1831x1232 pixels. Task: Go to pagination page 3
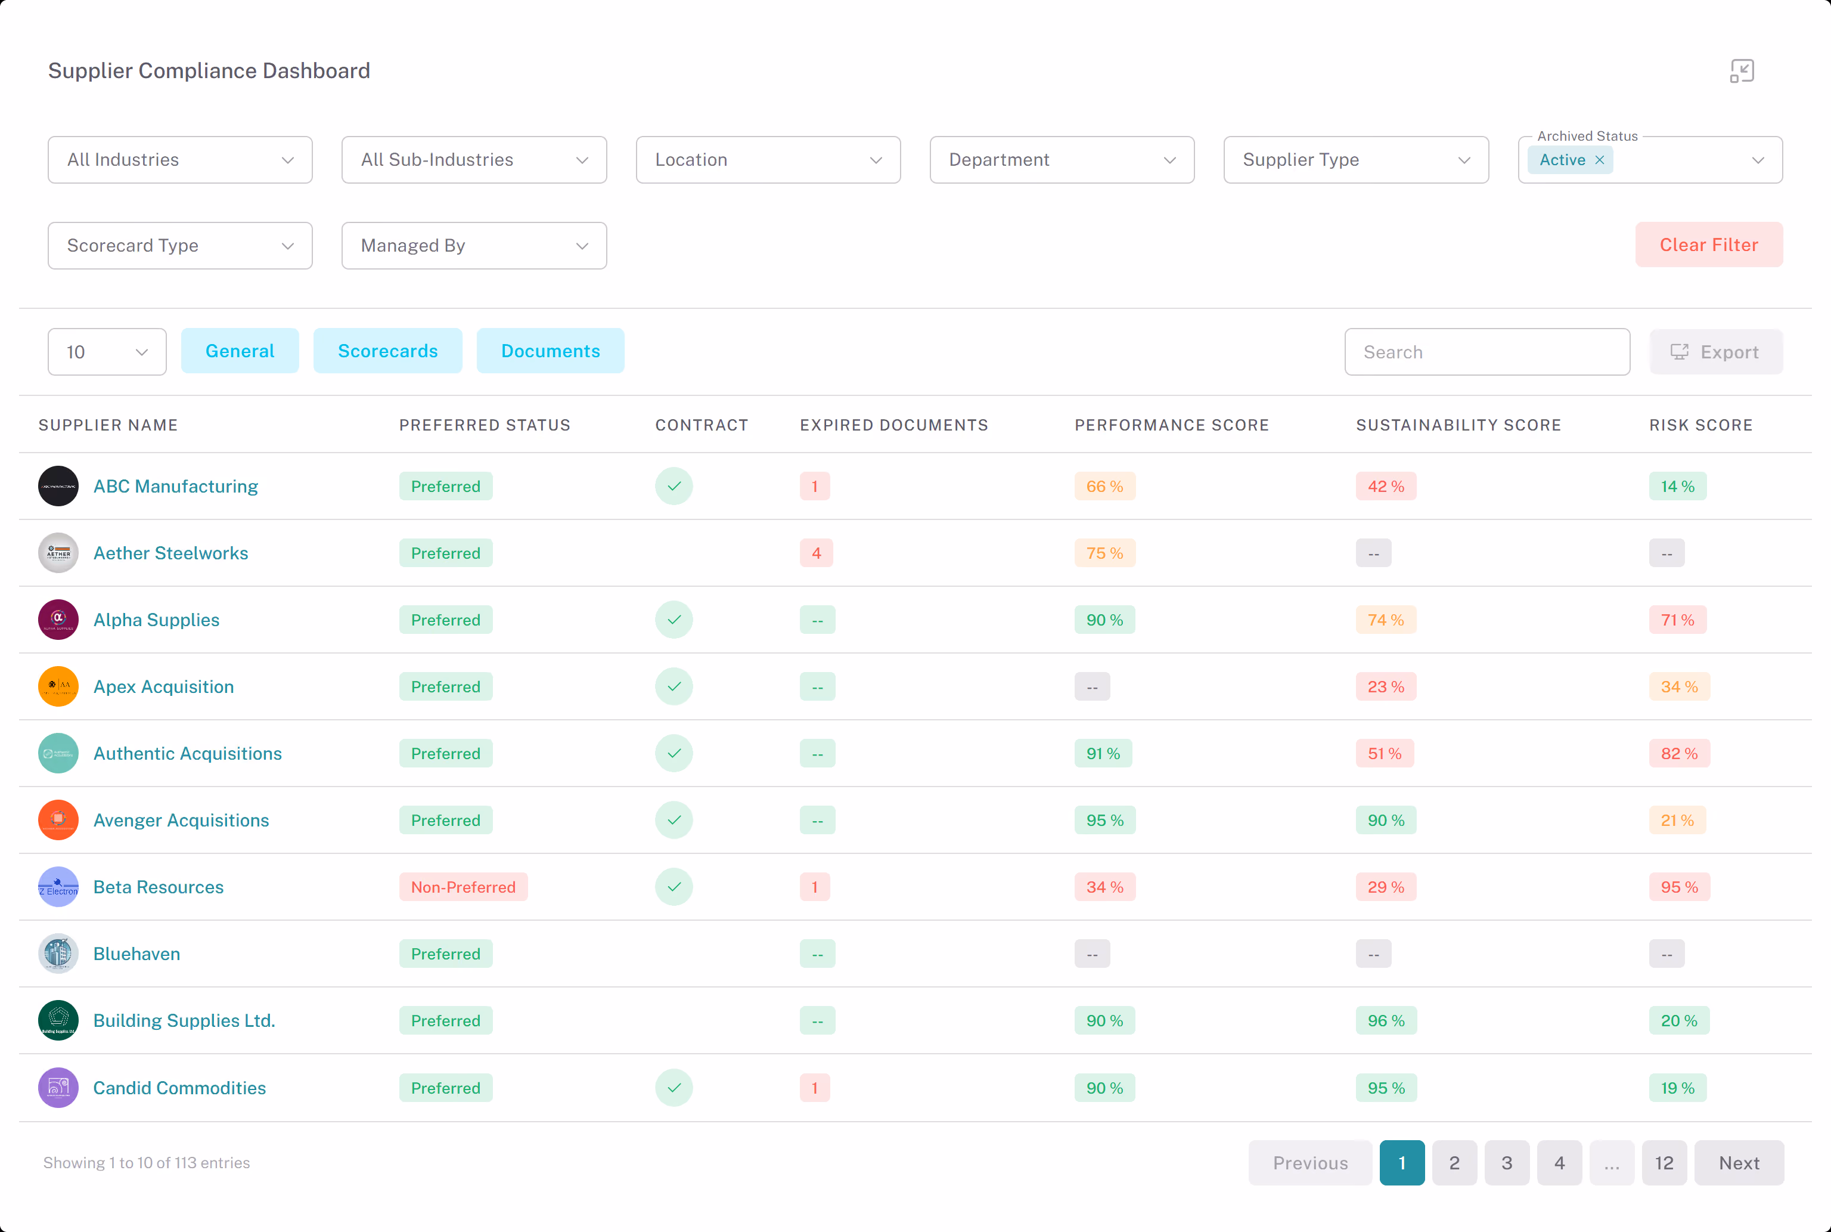[1507, 1163]
